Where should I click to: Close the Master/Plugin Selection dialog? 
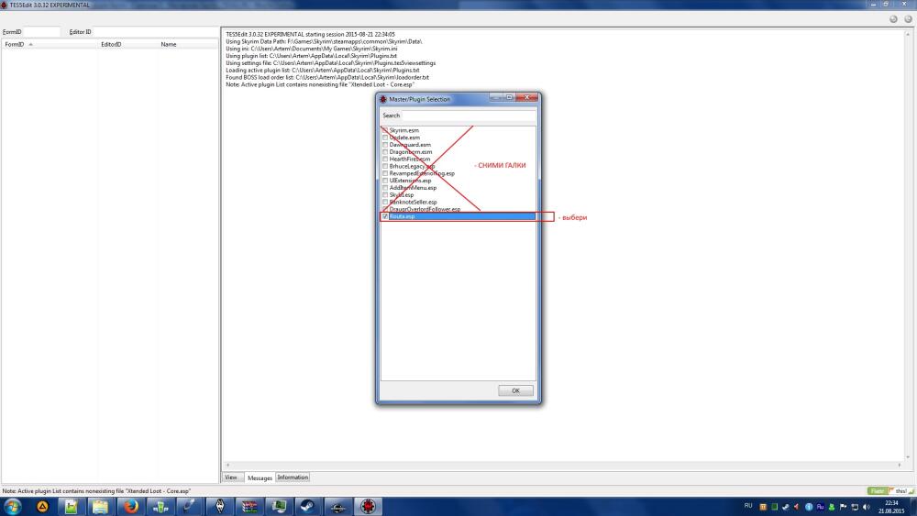pyautogui.click(x=527, y=97)
